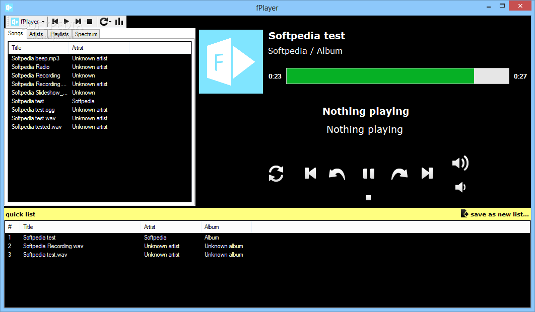Select Softpedia tested.wav in song list
This screenshot has height=312, width=535.
click(100, 126)
